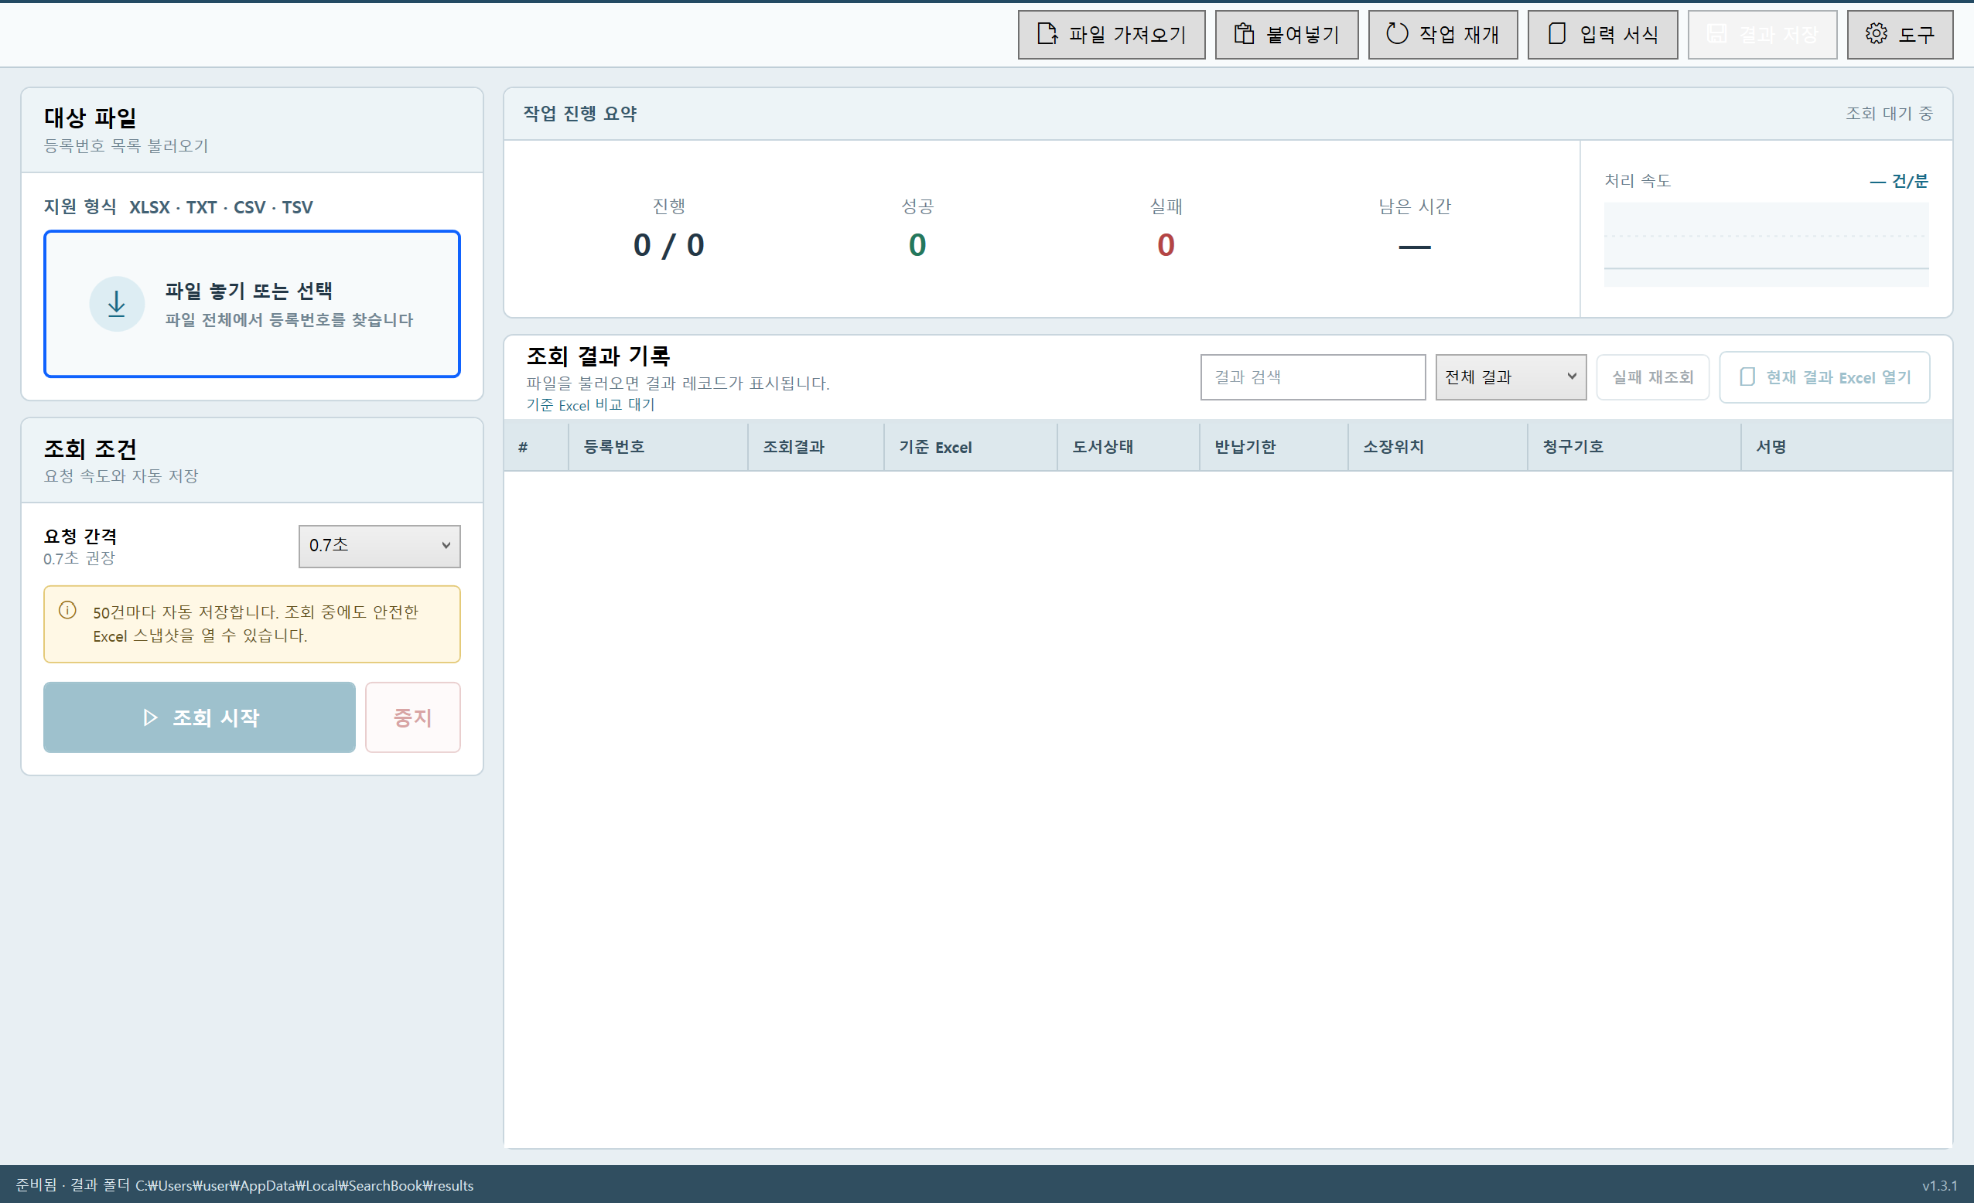Click the 실패 재조회 button
Screen dimensions: 1974x1203
pos(1652,377)
